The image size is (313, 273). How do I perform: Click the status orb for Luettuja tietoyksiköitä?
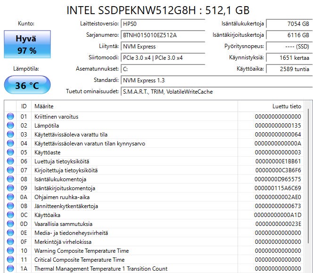click(x=10, y=161)
